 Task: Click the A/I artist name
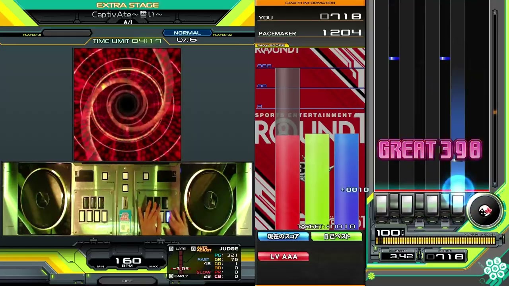(128, 22)
